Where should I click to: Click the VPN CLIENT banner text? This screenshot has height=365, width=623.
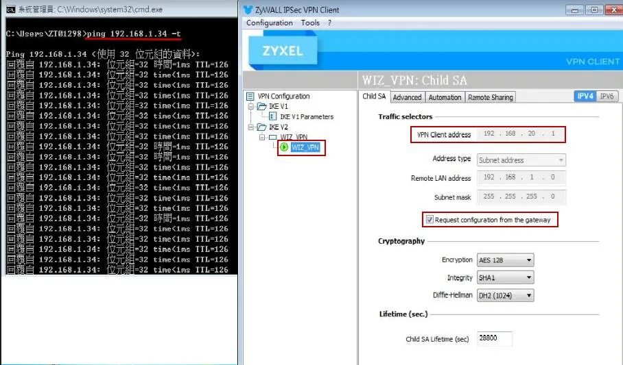[x=592, y=62]
